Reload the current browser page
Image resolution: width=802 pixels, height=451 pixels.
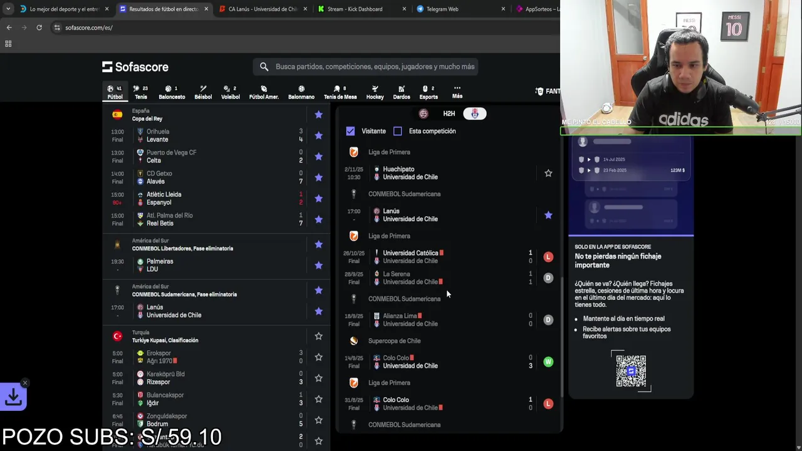click(39, 28)
